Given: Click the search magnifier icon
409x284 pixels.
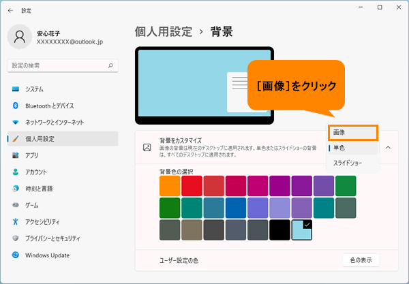Looking at the screenshot, I should click(110, 65).
